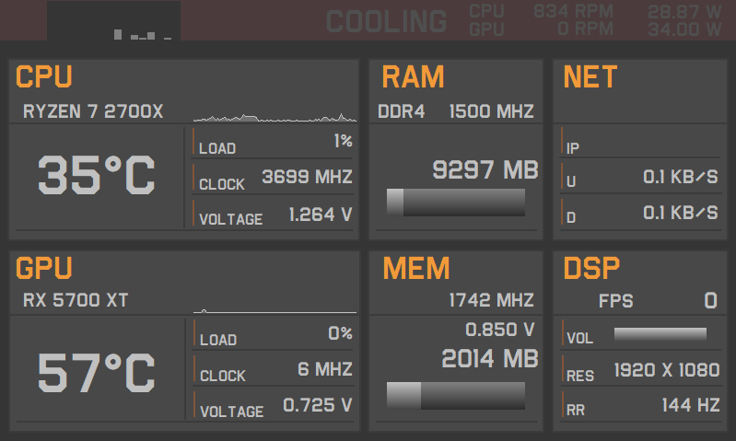Click the RAM usage bar
Screen dimensions: 736x441
[x=456, y=203]
